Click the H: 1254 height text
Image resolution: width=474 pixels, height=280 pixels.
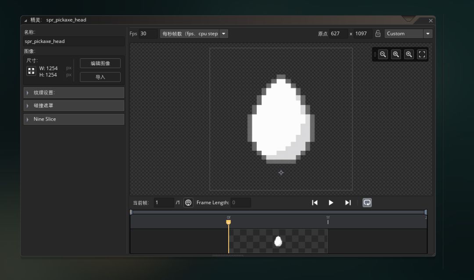pos(48,75)
